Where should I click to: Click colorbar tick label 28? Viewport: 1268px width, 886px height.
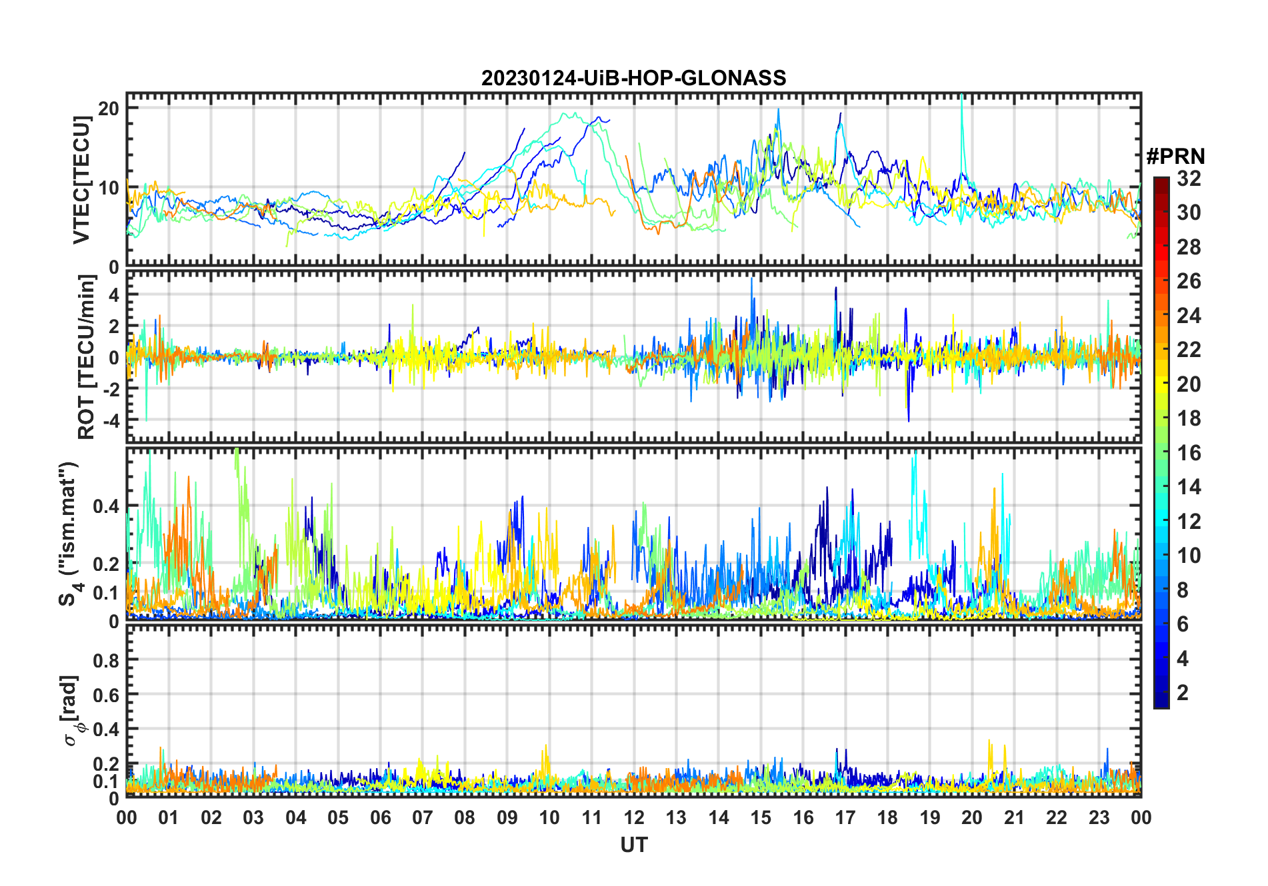pyautogui.click(x=1189, y=247)
